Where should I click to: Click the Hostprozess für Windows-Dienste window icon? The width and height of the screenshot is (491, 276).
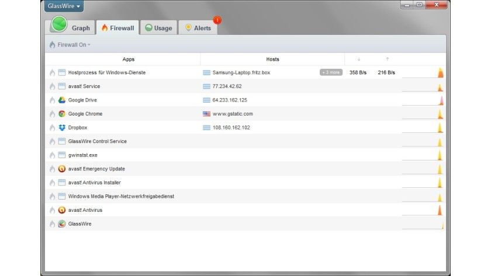62,72
